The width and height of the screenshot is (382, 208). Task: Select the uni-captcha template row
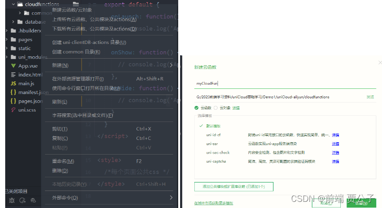[285, 161]
